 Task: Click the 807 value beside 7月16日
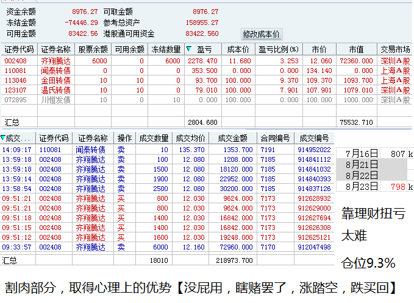(x=398, y=154)
